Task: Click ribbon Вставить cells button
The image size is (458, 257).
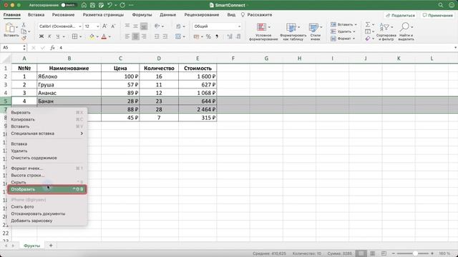Action: pyautogui.click(x=343, y=24)
